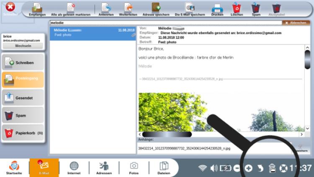Click the Betreff 'Fwd: photo' text

(x=167, y=42)
